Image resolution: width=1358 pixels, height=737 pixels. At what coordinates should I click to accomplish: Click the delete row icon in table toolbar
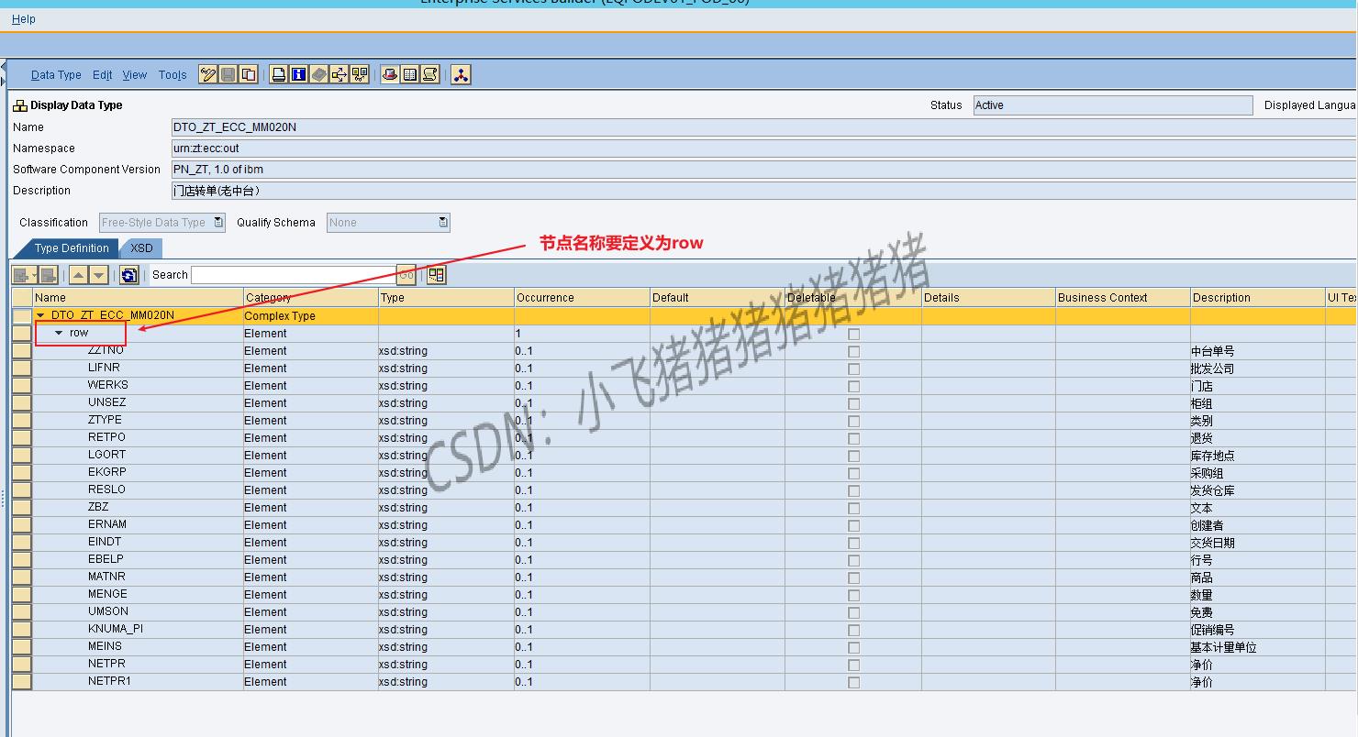[x=49, y=275]
